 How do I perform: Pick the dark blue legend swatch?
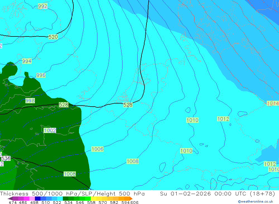pyautogui.click(x=38, y=198)
